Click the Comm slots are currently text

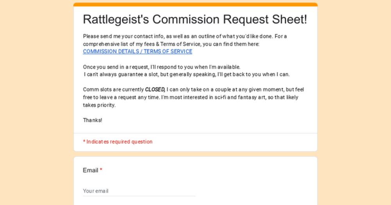point(113,89)
